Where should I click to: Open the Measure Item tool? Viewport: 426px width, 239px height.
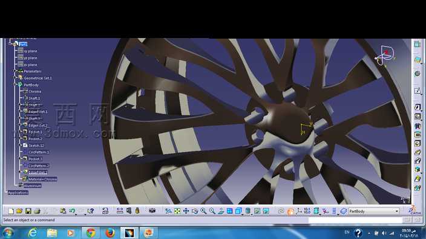pyautogui.click(x=129, y=211)
